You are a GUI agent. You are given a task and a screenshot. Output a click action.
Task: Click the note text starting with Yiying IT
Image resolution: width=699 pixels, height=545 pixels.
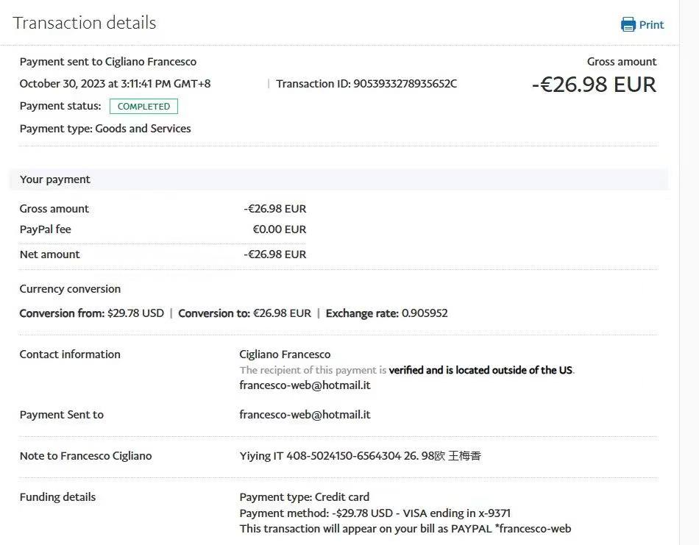pos(360,456)
